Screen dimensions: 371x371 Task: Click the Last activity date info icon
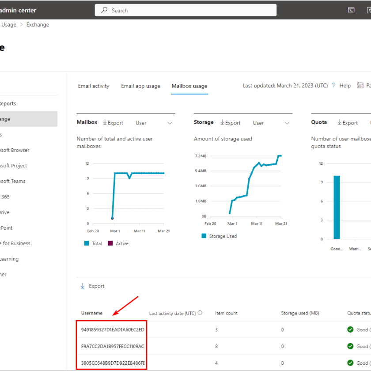200,313
